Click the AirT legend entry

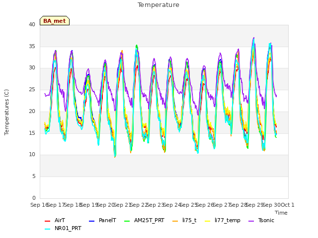pos(55,220)
